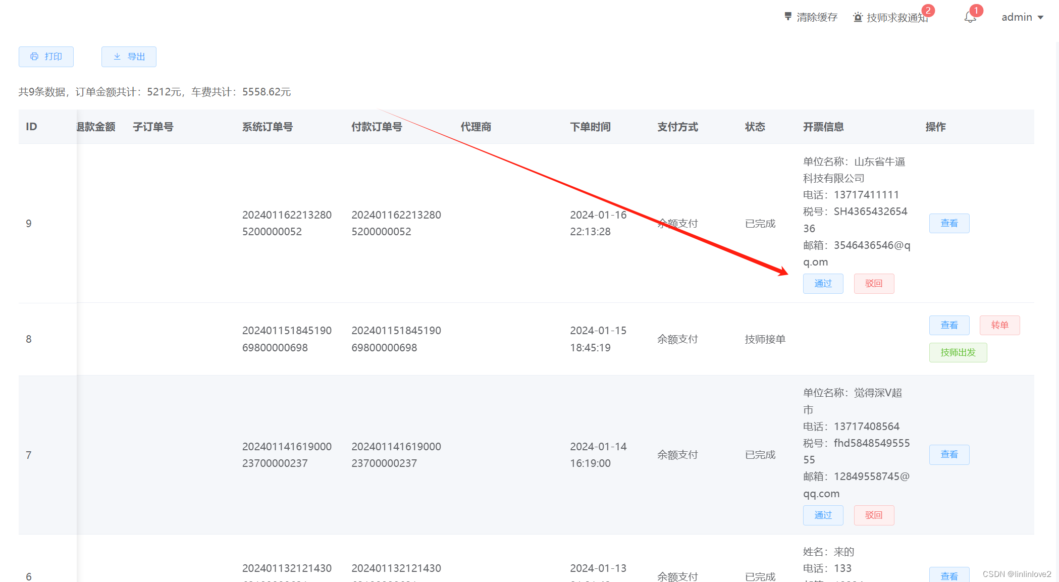Screen dimensions: 1059x582
Task: Click payment order number in row 7
Action: 396,454
